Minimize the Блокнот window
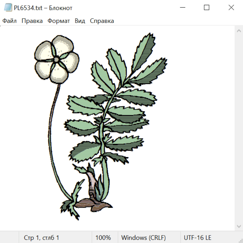This screenshot has height=243, width=243. (183, 8)
